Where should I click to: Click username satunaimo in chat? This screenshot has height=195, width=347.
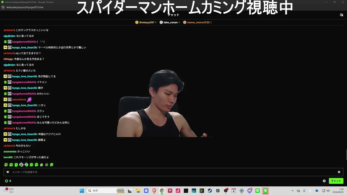pyautogui.click(x=19, y=99)
